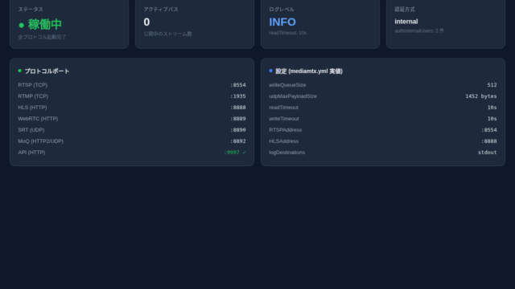Click the WebRTC (HTTP) :8889 port
The width and height of the screenshot is (515, 289).
tap(238, 119)
